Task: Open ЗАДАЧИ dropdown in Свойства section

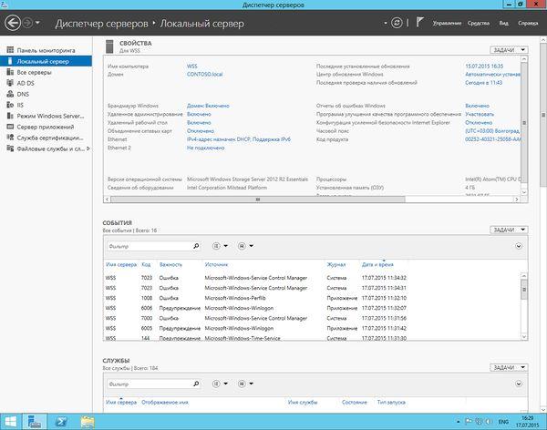Action: pyautogui.click(x=509, y=50)
